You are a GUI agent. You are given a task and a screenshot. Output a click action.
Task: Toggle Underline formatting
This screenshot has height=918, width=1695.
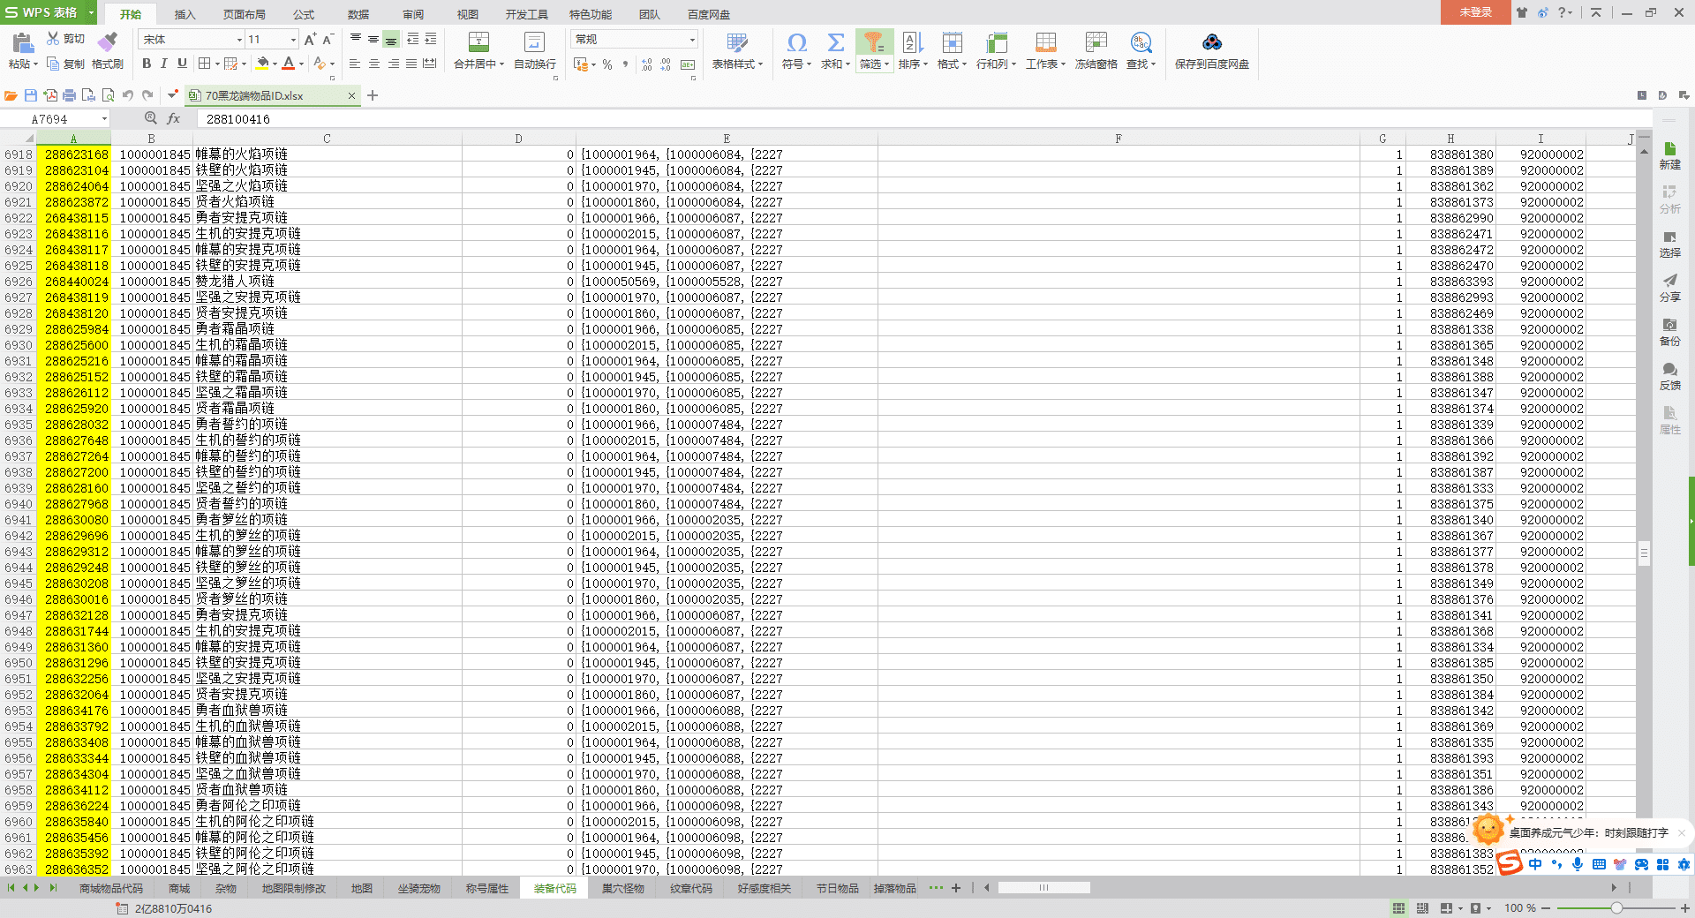(x=182, y=64)
